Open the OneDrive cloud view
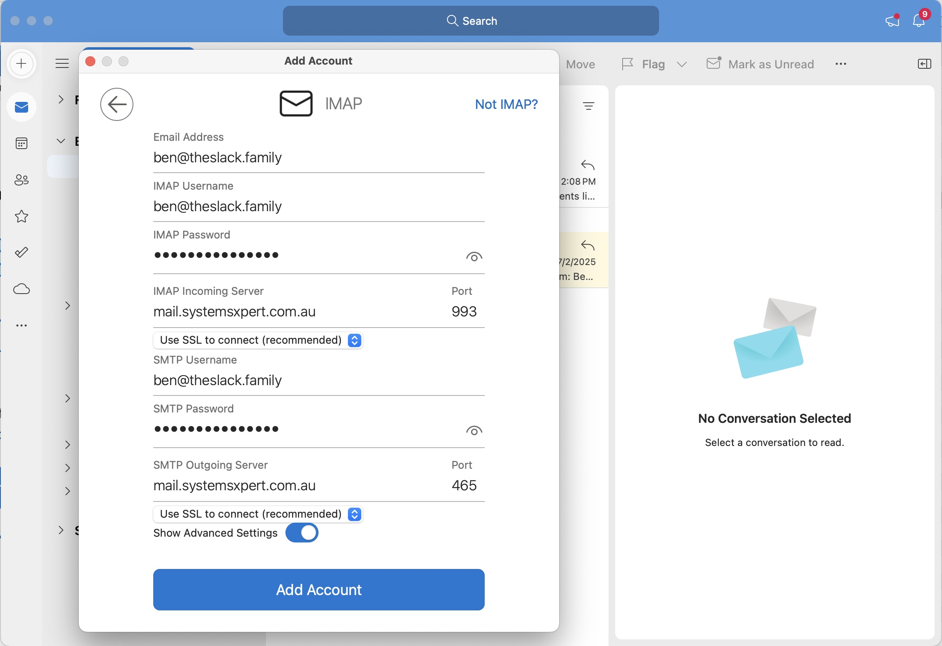This screenshot has height=646, width=942. coord(22,289)
